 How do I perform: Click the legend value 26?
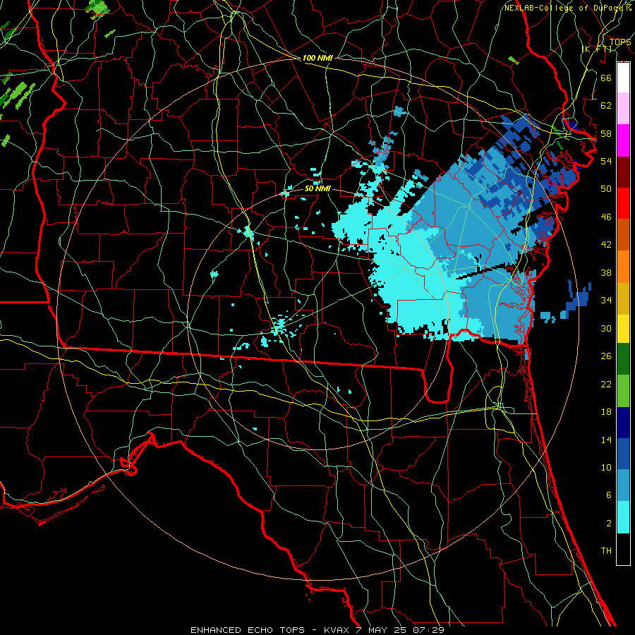pos(606,356)
